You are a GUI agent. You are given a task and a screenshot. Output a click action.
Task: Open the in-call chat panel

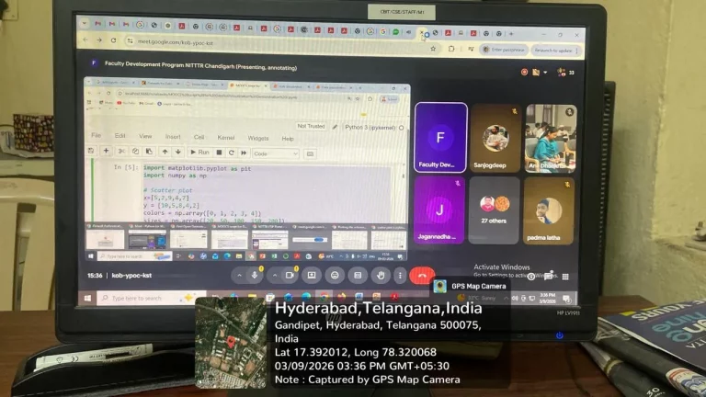coord(549,276)
